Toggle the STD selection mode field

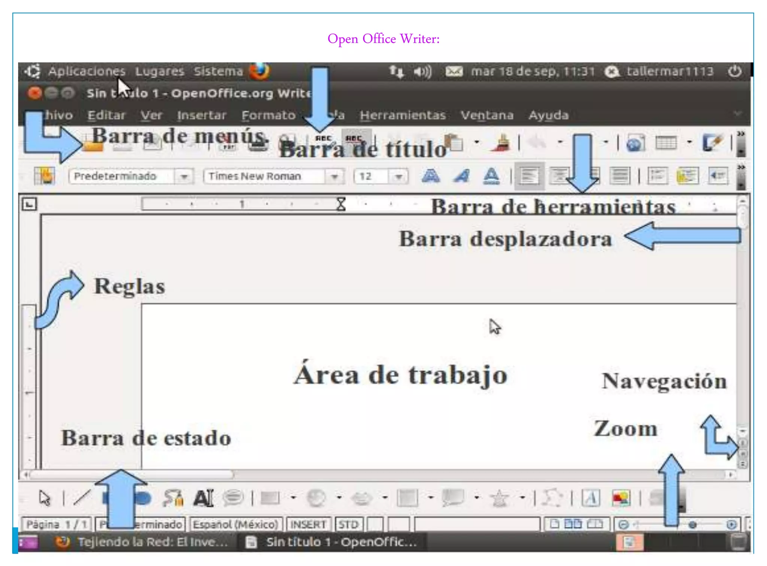click(x=349, y=524)
